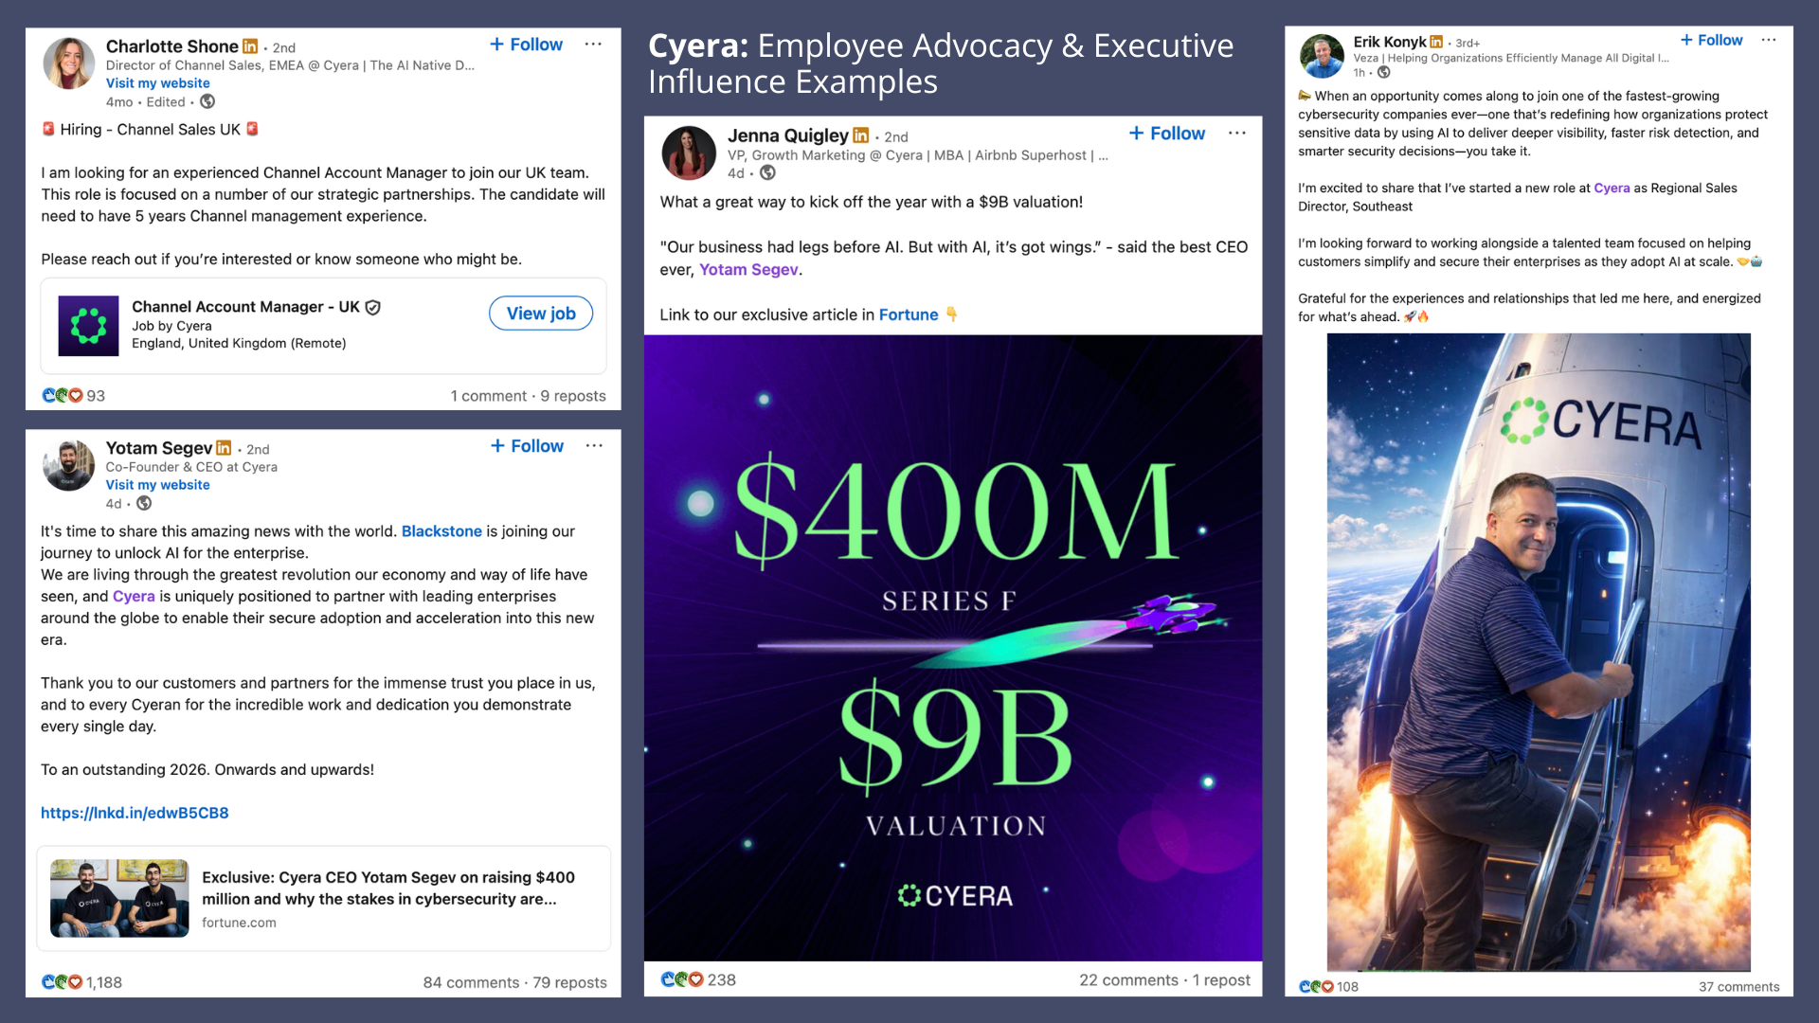Follow Jenna Quigley
1819x1023 pixels.
[x=1167, y=134]
